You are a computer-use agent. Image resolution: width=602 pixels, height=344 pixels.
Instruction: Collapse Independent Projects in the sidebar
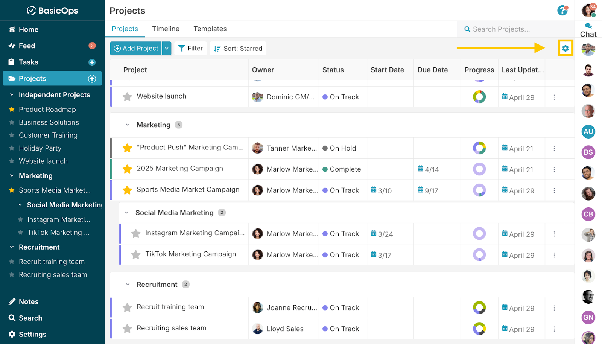point(12,95)
